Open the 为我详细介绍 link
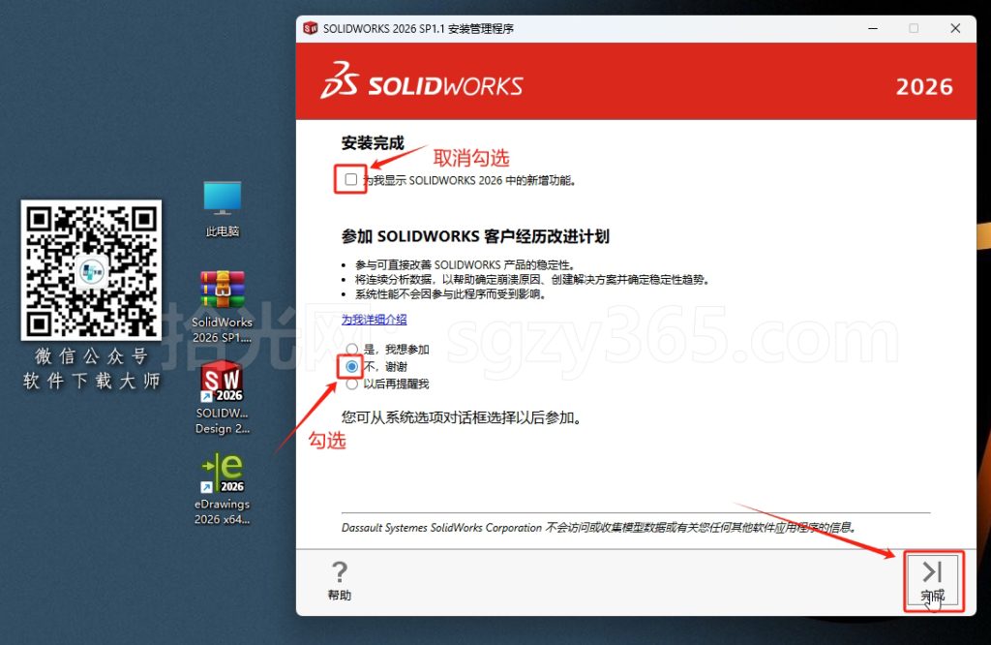The height and width of the screenshot is (645, 991). pos(374,320)
